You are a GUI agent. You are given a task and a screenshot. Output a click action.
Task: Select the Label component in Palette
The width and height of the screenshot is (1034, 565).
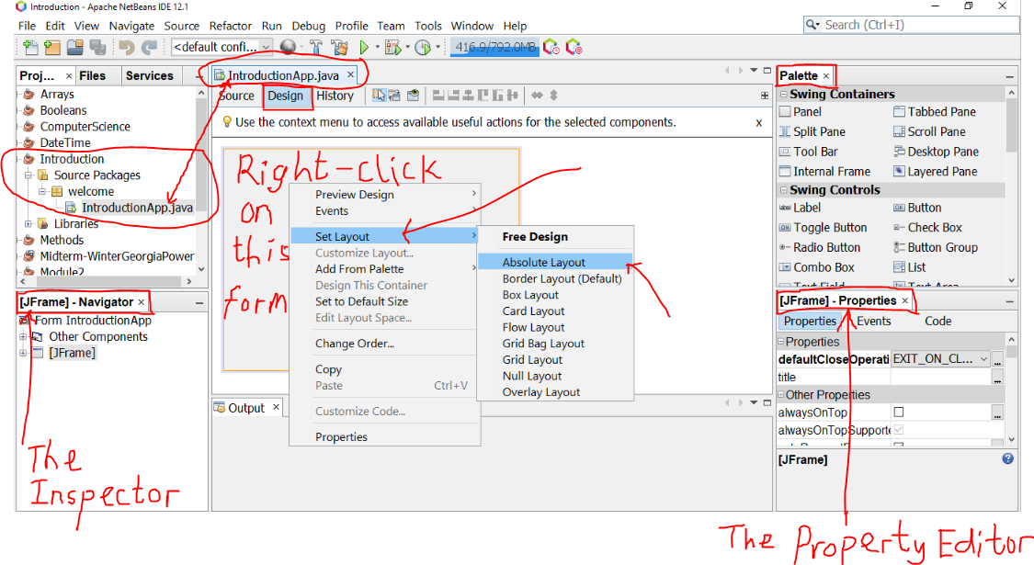[x=806, y=208]
